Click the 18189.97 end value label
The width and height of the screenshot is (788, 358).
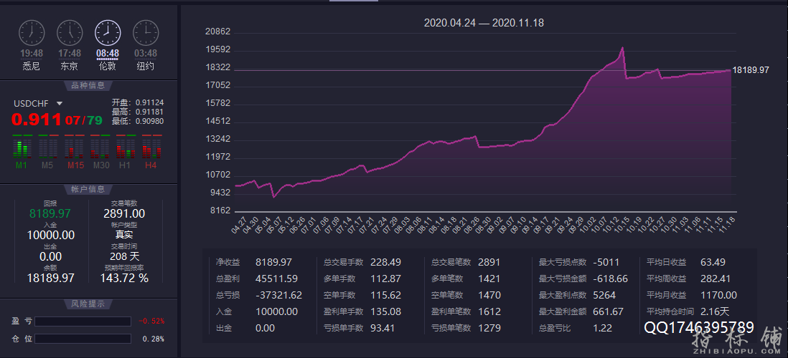751,70
